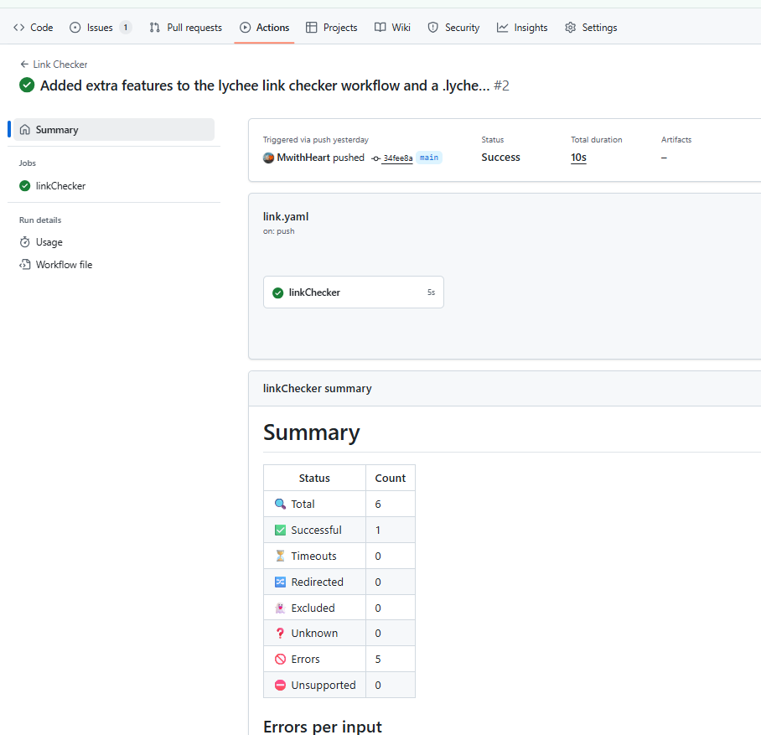Open the linkChecker job in sidebar
Screen dimensions: 761x735
click(x=60, y=186)
